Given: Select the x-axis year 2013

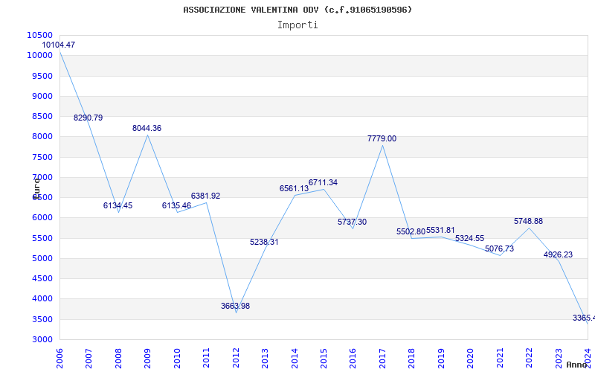Looking at the screenshot, I should click(x=265, y=358).
